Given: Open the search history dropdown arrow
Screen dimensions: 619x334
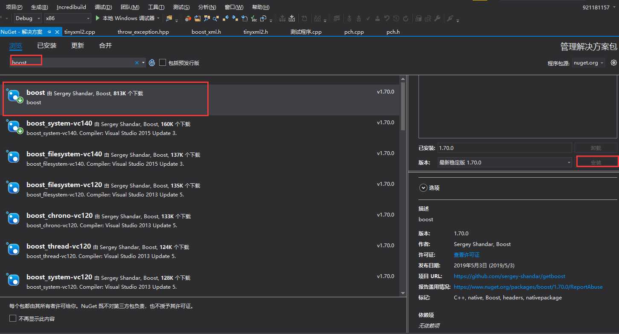Looking at the screenshot, I should point(143,63).
